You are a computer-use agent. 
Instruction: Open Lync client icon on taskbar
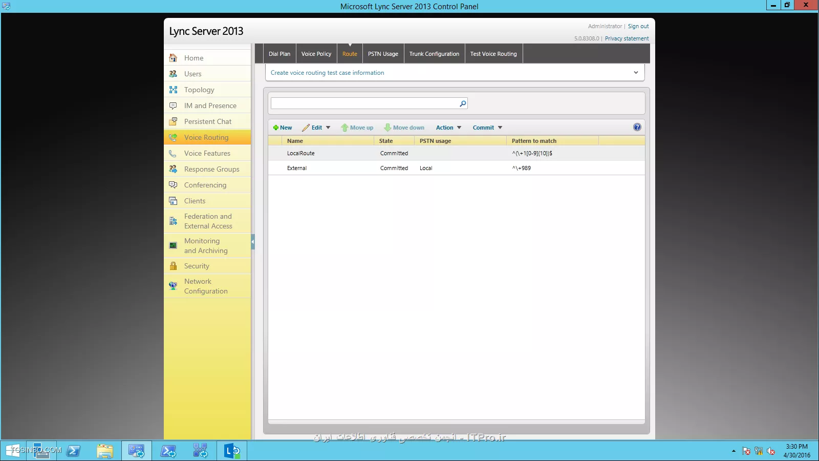coord(232,451)
